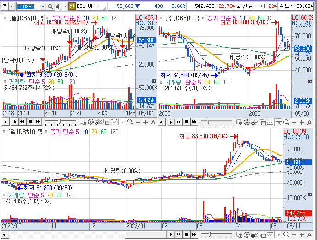The width and height of the screenshot is (317, 240).
Task: Zoom out with minus on daily chart toolbar
Action: [x=294, y=235]
